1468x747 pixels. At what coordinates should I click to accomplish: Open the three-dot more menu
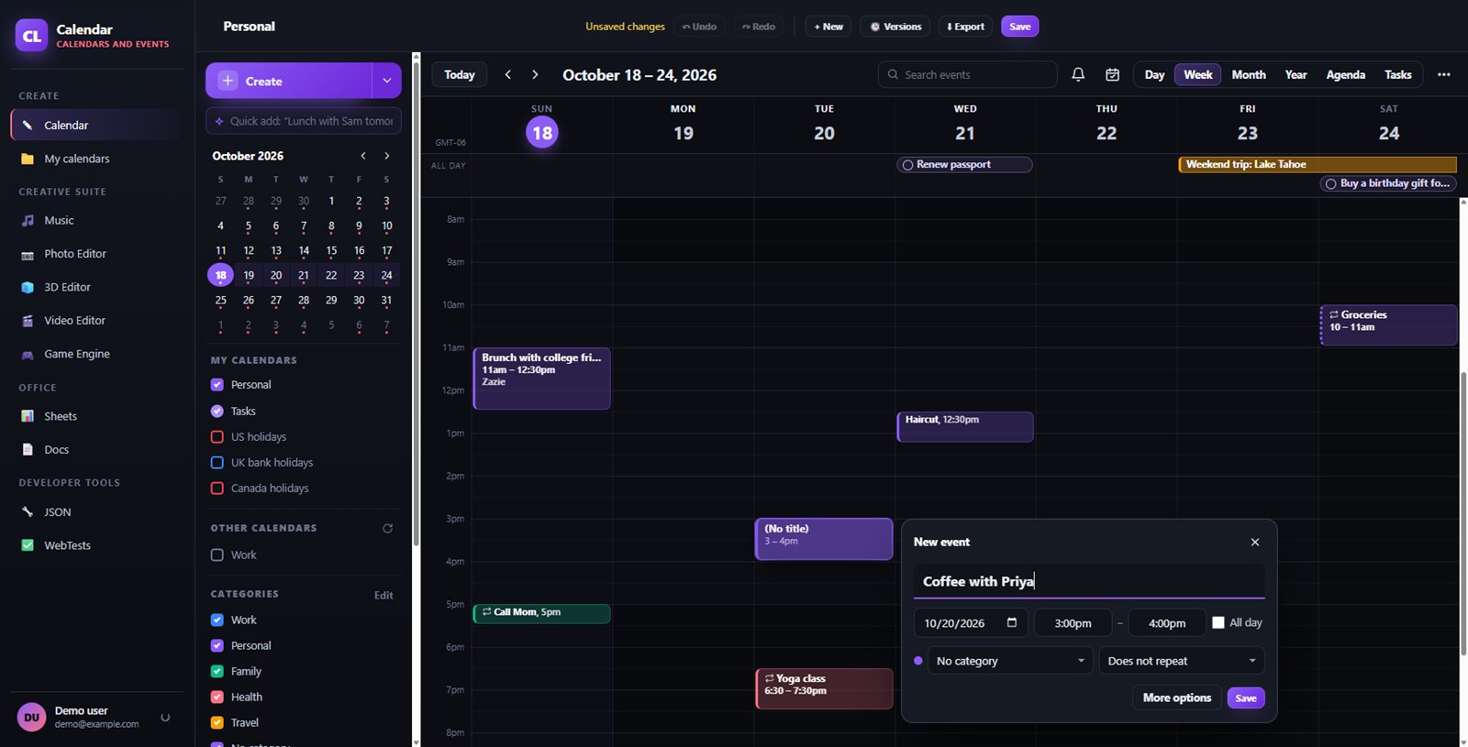(x=1443, y=74)
